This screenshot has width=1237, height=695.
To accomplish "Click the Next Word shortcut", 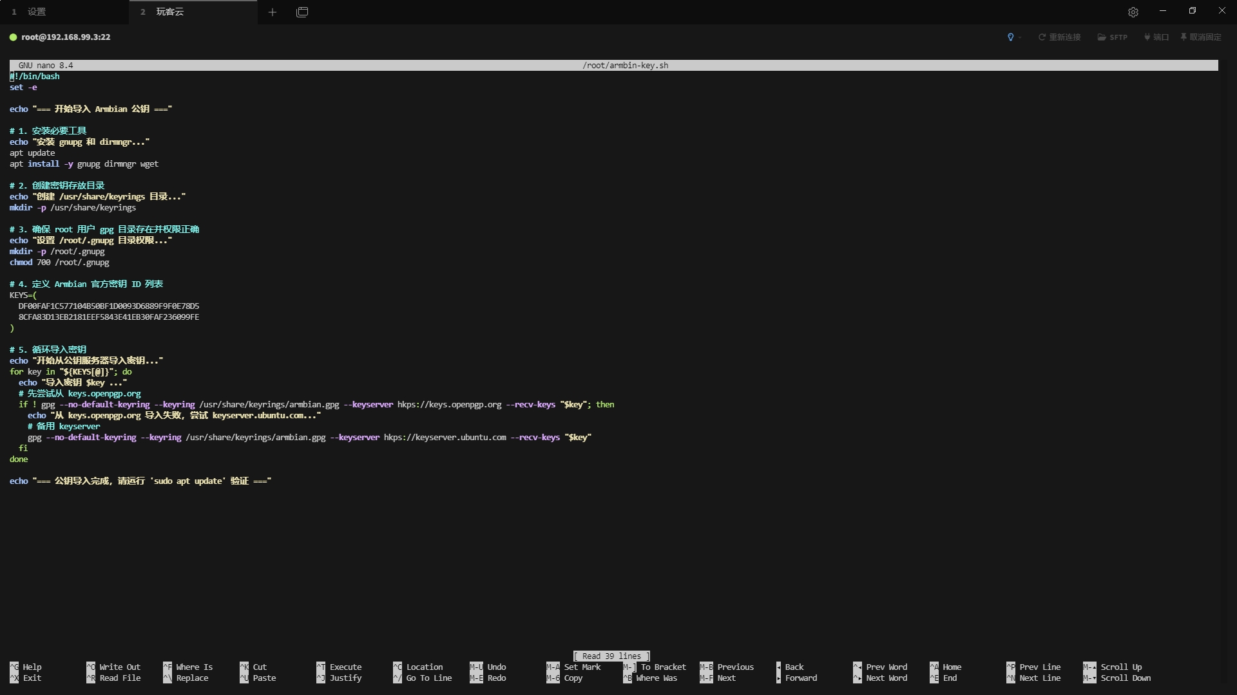I will click(x=880, y=678).
